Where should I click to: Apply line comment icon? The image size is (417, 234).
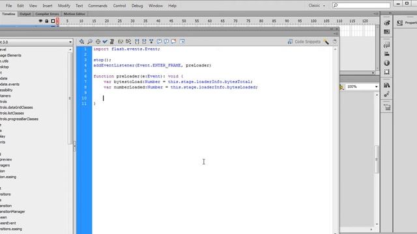[166, 42]
